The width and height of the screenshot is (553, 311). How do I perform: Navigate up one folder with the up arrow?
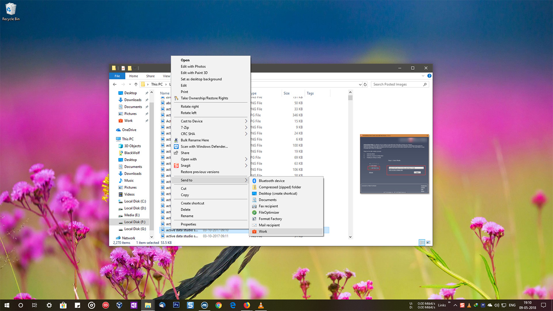click(136, 84)
